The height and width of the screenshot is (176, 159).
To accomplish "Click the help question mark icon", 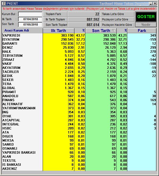I will 4,3.
